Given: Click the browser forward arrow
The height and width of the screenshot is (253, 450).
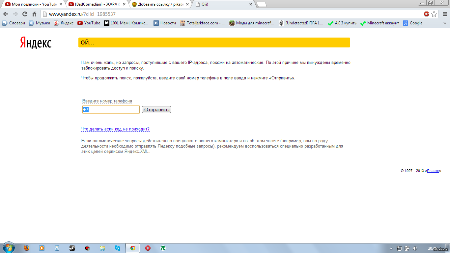Looking at the screenshot, I should pyautogui.click(x=15, y=14).
